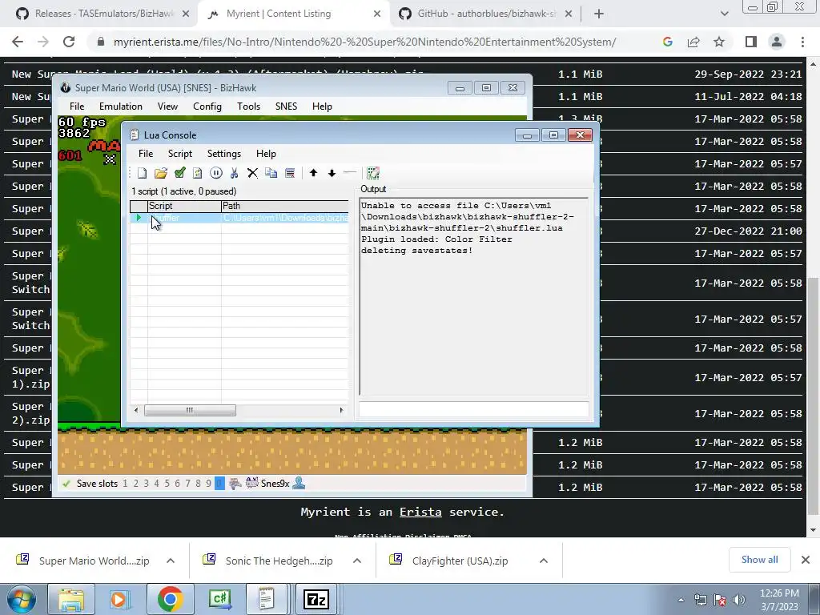The height and width of the screenshot is (615, 820).
Task: Open options for ClayFighter (USA).zip download
Action: coord(544,561)
